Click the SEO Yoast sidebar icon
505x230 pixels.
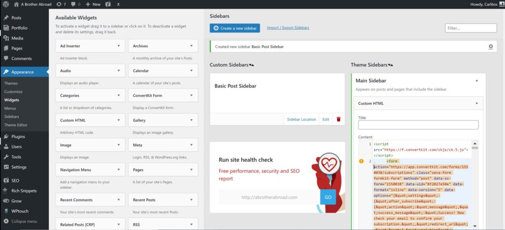6,180
